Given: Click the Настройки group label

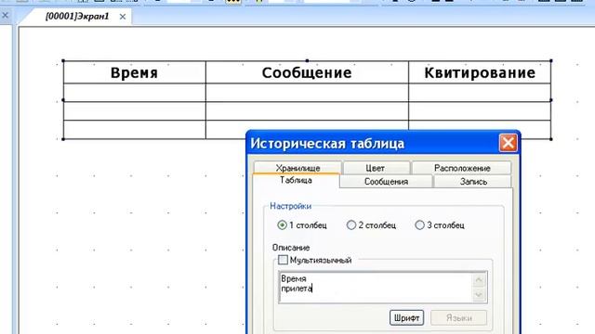Looking at the screenshot, I should point(291,206).
